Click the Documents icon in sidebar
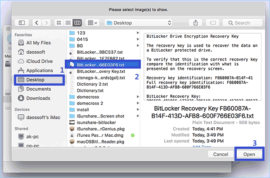 click(21, 89)
